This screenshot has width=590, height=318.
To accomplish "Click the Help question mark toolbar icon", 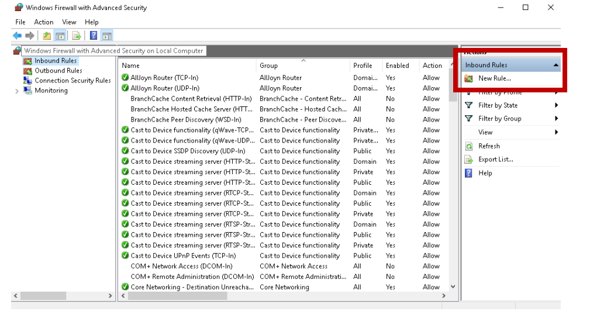I will 94,36.
